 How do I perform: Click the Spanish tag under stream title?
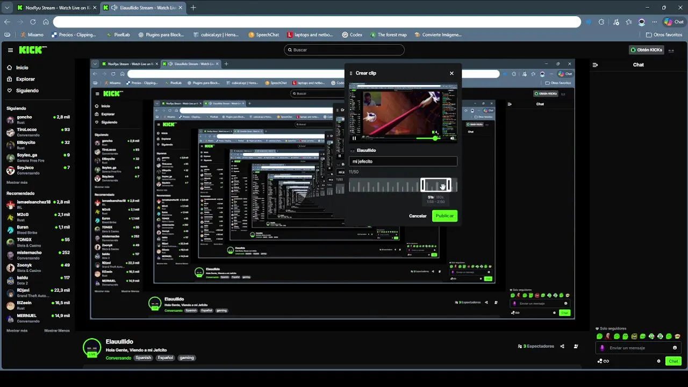click(144, 357)
